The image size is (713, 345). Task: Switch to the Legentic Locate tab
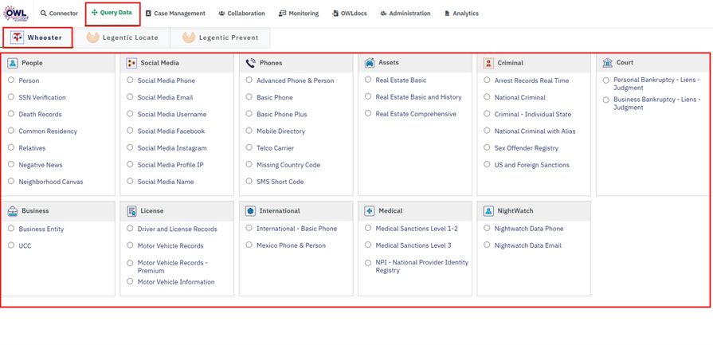[123, 37]
